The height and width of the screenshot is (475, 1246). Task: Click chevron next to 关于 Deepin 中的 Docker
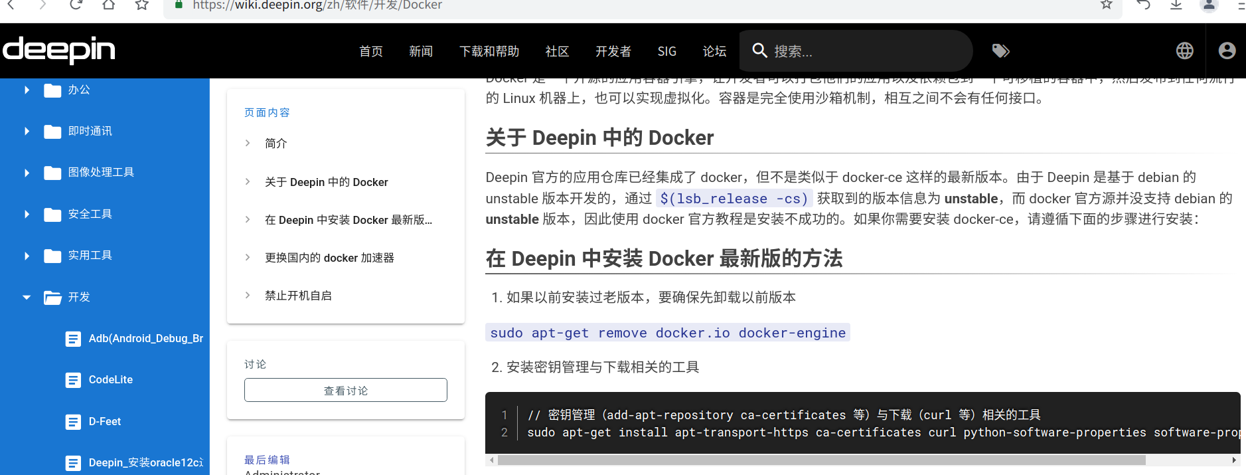[x=248, y=181]
